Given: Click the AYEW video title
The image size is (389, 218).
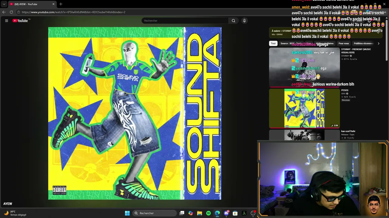Looking at the screenshot, I should 8,204.
